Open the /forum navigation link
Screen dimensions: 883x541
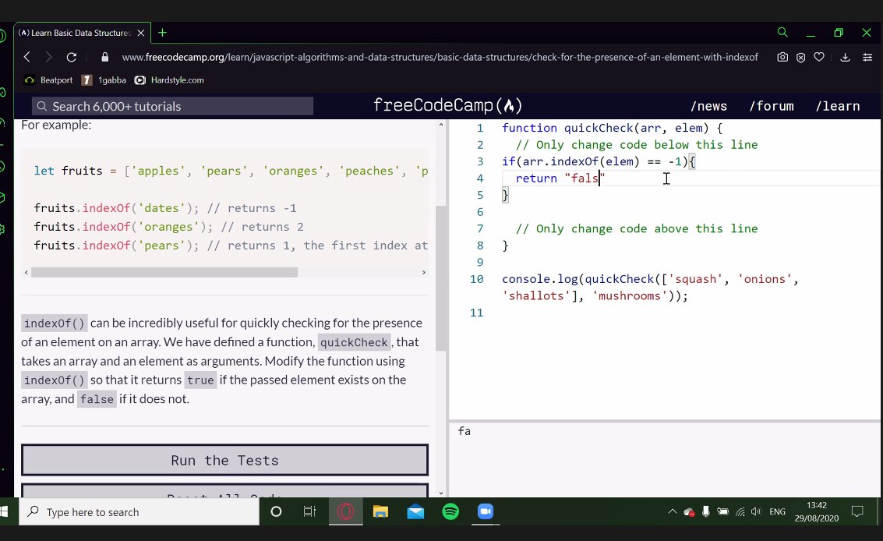click(x=771, y=106)
